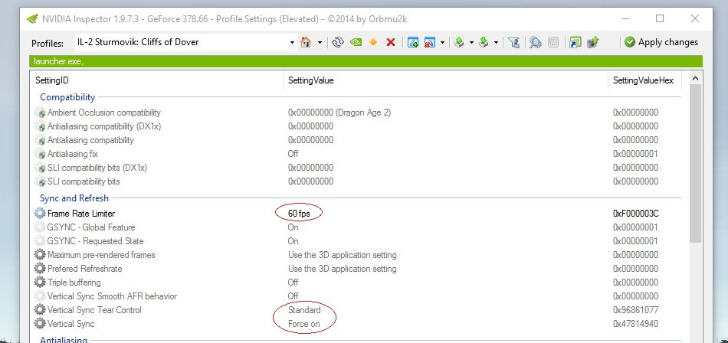Click the green NVIDIA restore defaults icon

[356, 42]
